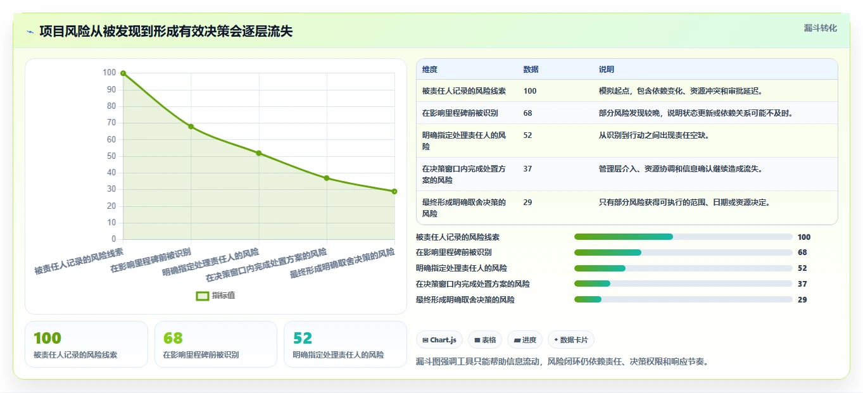
Task: Click the icon in the Chart.js tag
Action: (425, 340)
